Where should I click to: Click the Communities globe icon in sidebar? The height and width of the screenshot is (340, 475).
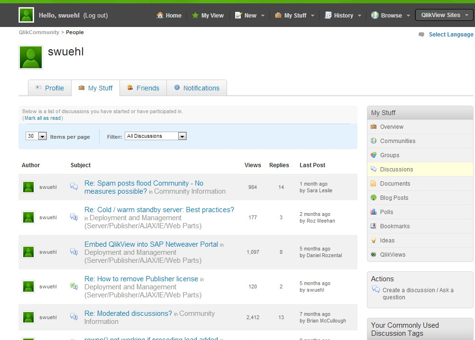coord(374,141)
